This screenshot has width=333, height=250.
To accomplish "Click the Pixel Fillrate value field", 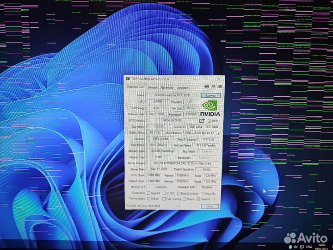I will point(159,145).
